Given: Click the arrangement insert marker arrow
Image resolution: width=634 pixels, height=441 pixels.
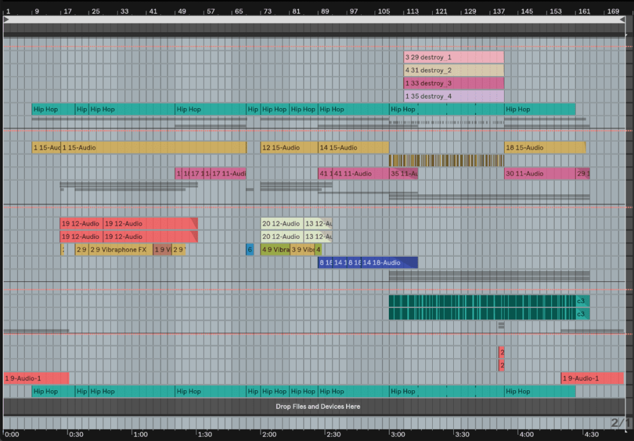Looking at the screenshot, I should 5,19.
